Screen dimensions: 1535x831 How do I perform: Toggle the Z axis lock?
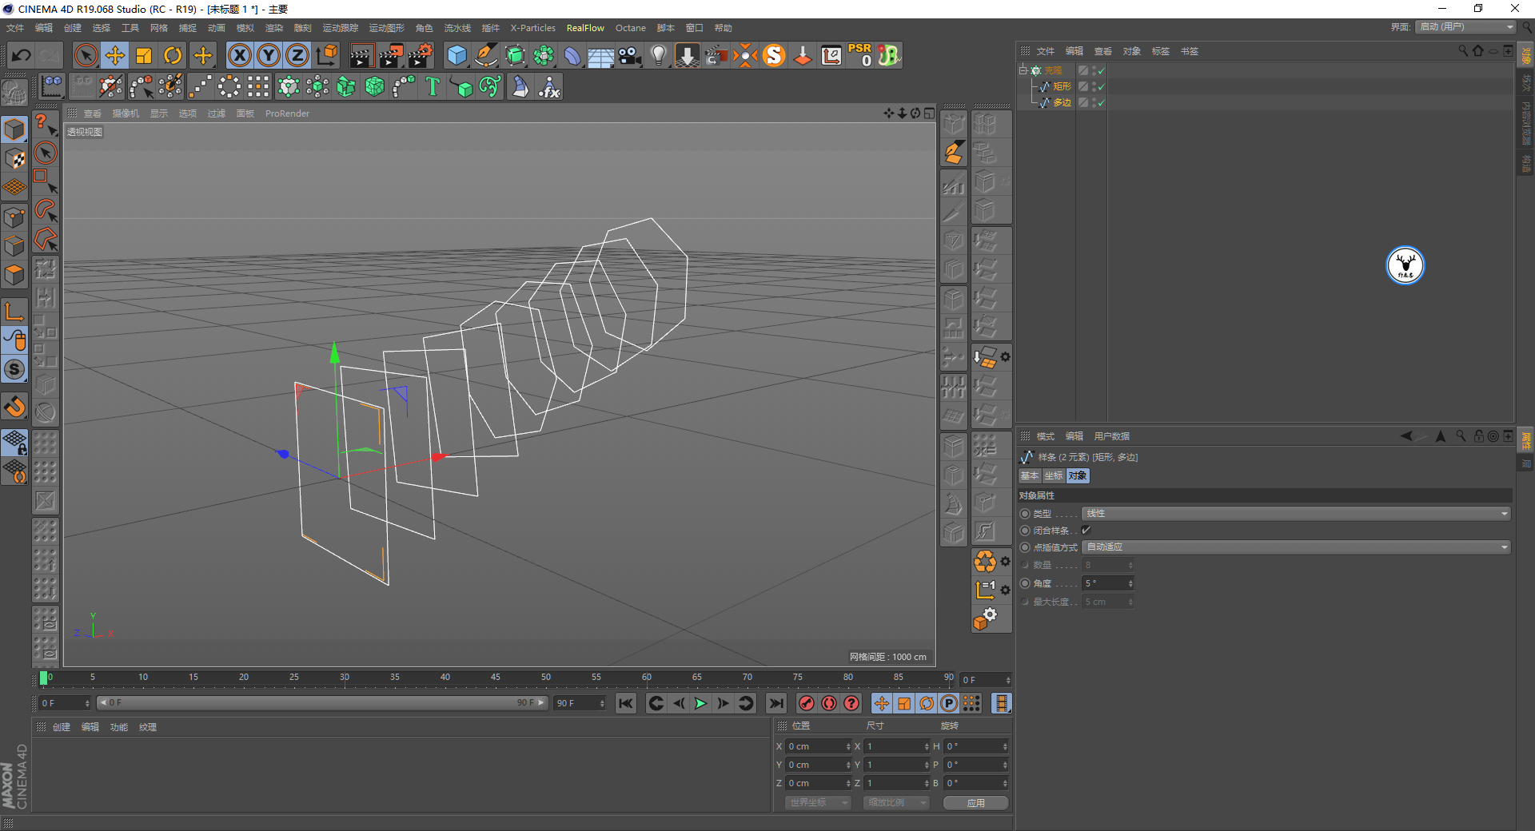(297, 55)
